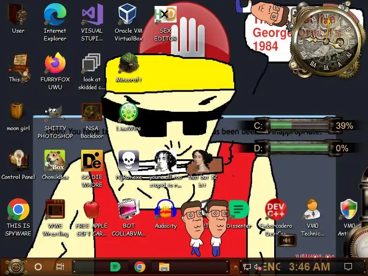Open the VMO Anti shield icon
Screen dimensions: 368x276
pos(349,217)
